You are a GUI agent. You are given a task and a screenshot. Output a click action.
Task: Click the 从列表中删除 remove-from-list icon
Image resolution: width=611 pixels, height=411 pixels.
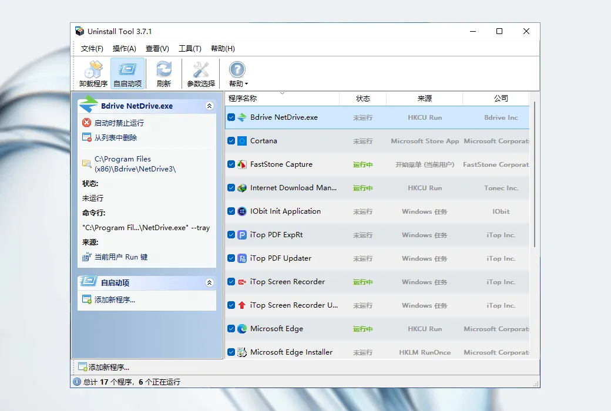[86, 137]
